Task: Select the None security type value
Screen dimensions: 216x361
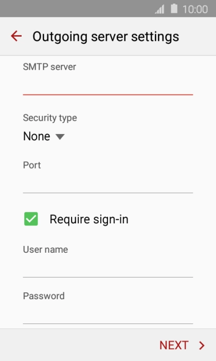Action: click(x=37, y=136)
